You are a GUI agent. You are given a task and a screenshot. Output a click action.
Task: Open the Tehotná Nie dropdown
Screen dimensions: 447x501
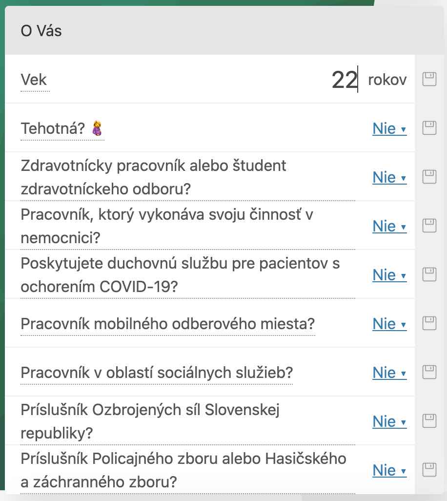389,129
